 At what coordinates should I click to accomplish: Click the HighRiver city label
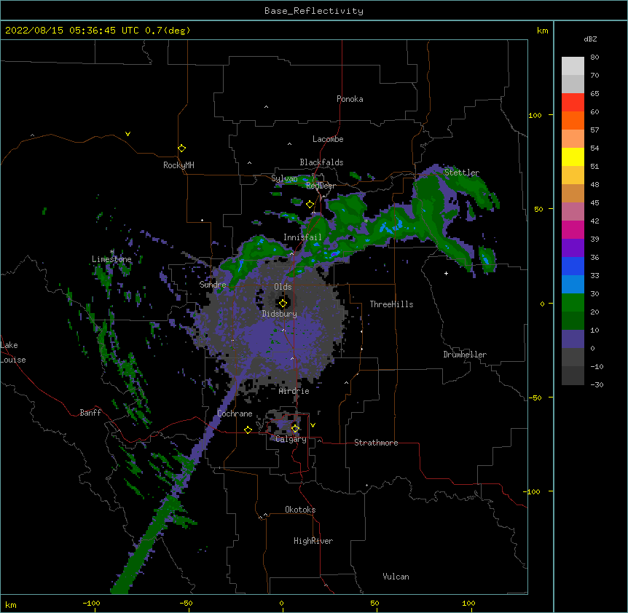coord(313,541)
